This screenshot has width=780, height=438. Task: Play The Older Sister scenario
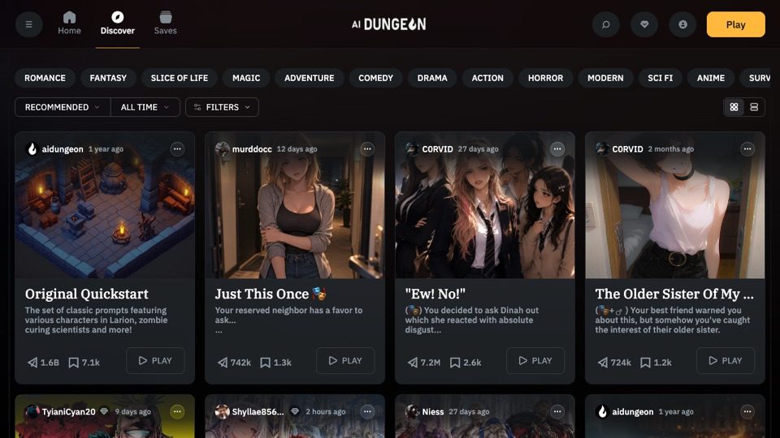click(x=726, y=360)
